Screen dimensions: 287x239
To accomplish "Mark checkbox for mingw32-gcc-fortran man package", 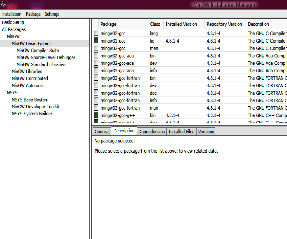I will [x=96, y=108].
